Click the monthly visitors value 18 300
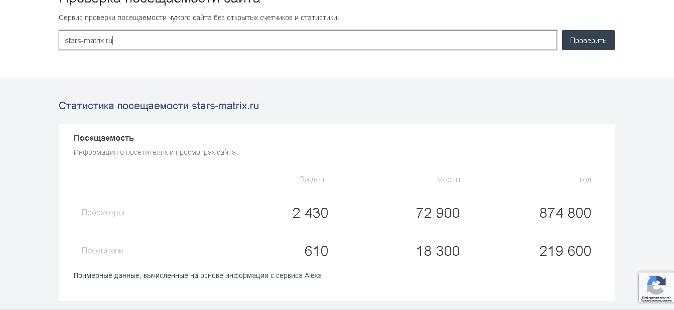Viewport: 674px width, 310px height. coord(438,251)
